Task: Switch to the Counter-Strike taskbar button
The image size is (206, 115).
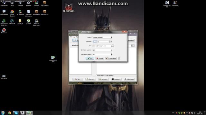Action: click(x=23, y=113)
